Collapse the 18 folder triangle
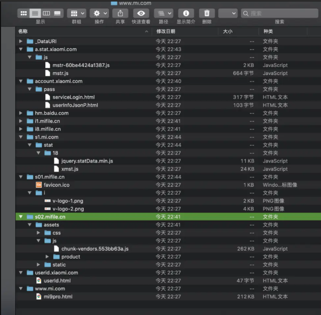 point(38,153)
